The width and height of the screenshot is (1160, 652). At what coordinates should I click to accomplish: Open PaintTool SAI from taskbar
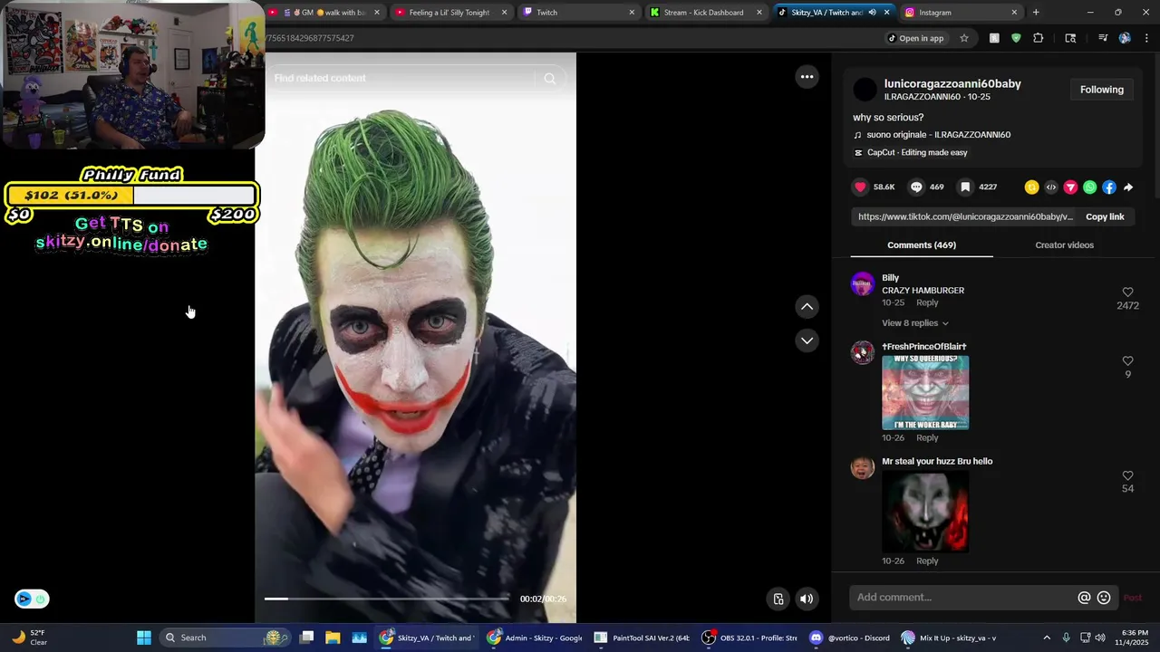click(x=643, y=638)
